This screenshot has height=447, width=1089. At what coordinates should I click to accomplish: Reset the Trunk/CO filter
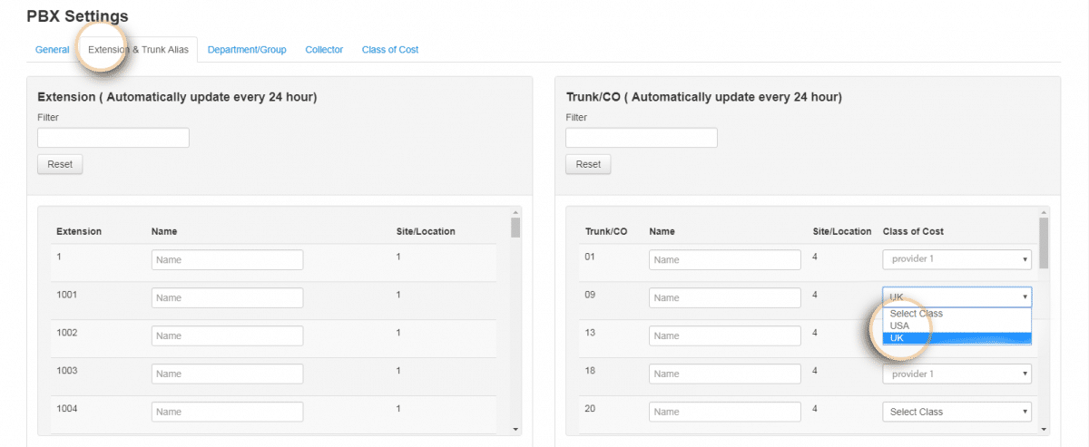point(588,165)
